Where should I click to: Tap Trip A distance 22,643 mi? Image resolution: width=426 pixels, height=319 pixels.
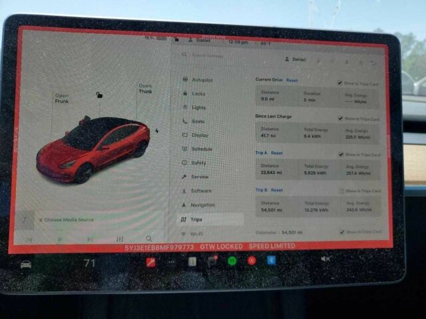(271, 173)
